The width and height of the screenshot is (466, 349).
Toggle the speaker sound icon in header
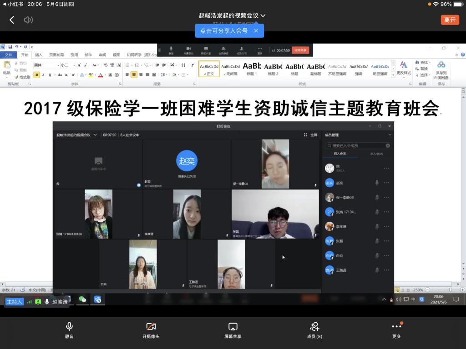click(29, 20)
